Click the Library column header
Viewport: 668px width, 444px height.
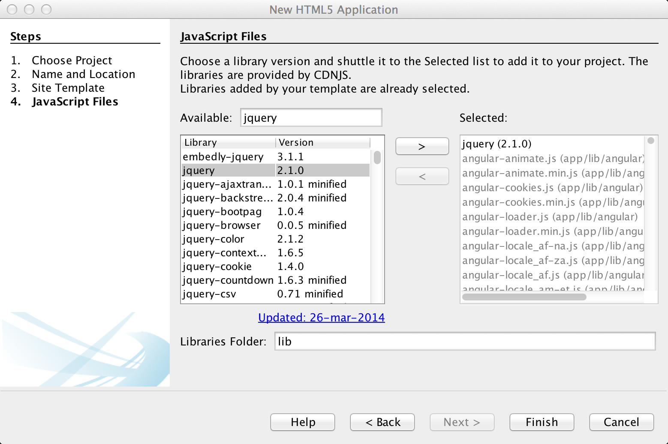click(229, 142)
